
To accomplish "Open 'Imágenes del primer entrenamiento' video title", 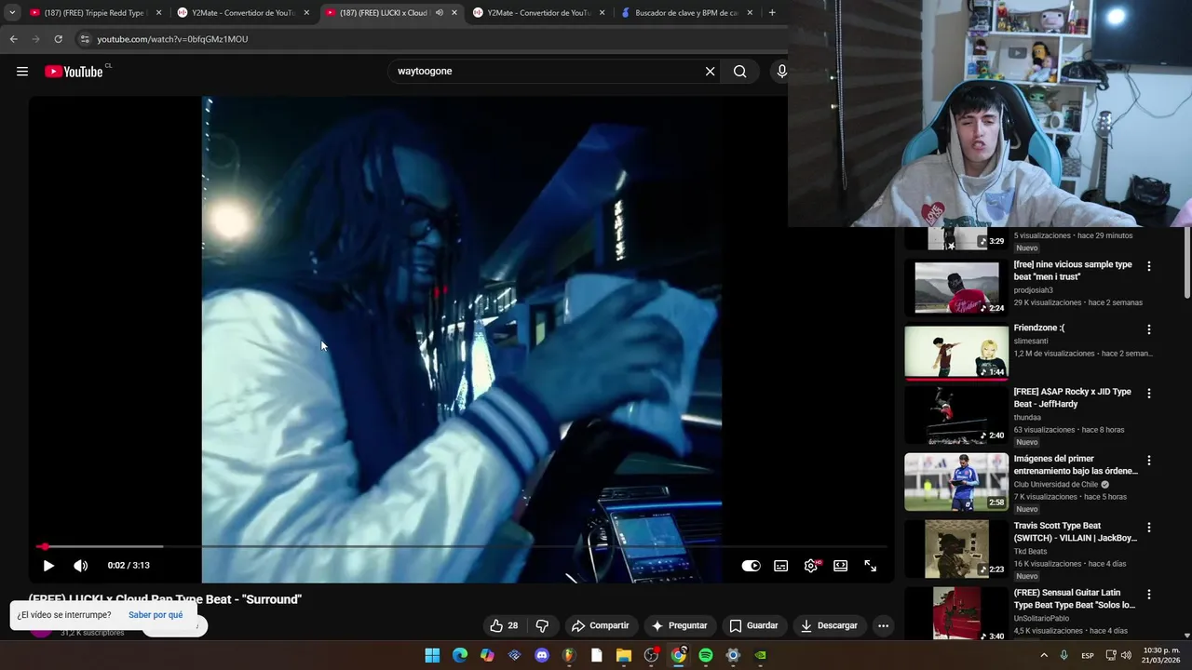I will tap(1076, 464).
